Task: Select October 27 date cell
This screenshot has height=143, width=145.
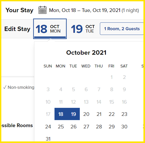Action: [x=86, y=127]
